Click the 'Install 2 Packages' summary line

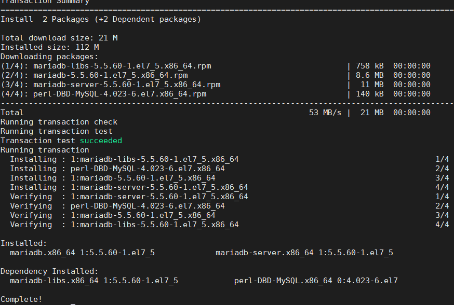(x=100, y=19)
